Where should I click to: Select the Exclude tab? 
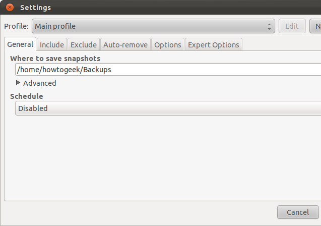[84, 45]
